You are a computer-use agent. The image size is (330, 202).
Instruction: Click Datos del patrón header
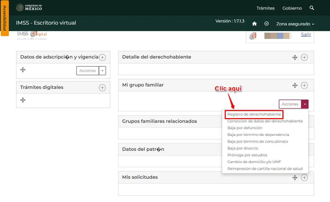click(x=143, y=149)
